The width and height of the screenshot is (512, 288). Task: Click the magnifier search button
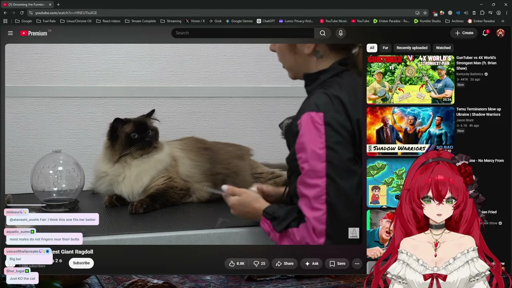point(322,33)
